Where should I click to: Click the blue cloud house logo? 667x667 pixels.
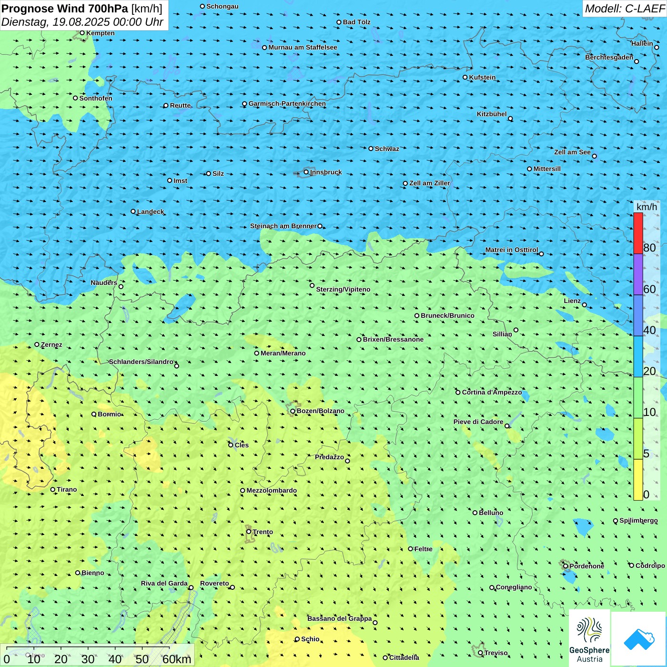(639, 639)
